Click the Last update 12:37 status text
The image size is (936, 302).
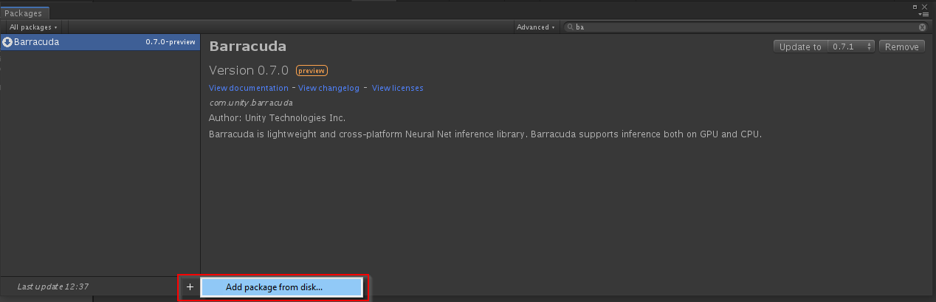click(x=52, y=286)
